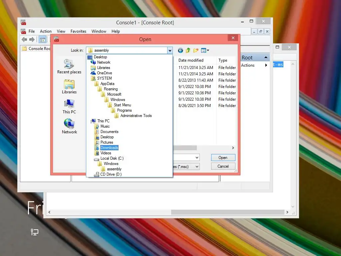This screenshot has height=256, width=341.
Task: Click the Up One Level folder icon
Action: (x=188, y=51)
